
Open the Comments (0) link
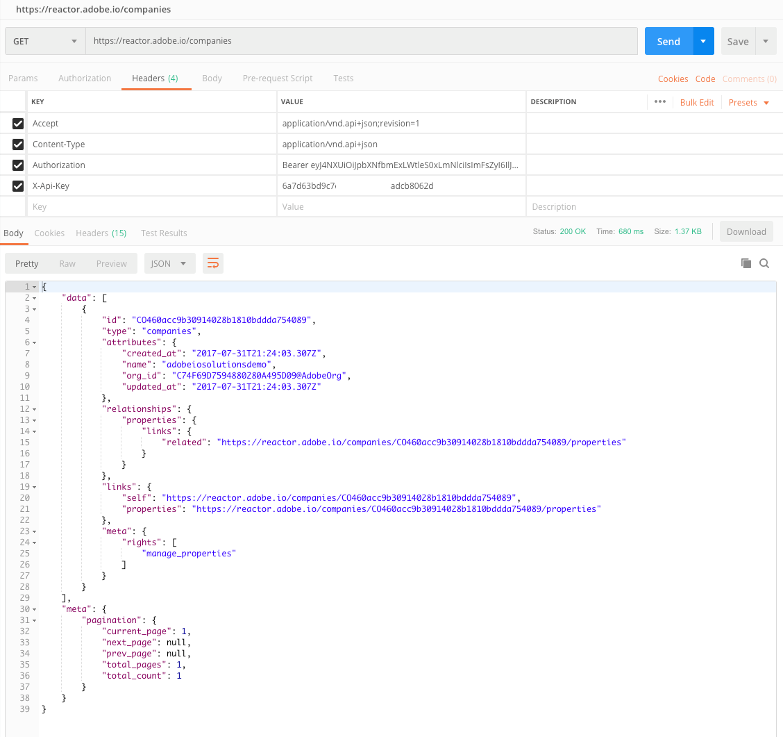click(749, 79)
